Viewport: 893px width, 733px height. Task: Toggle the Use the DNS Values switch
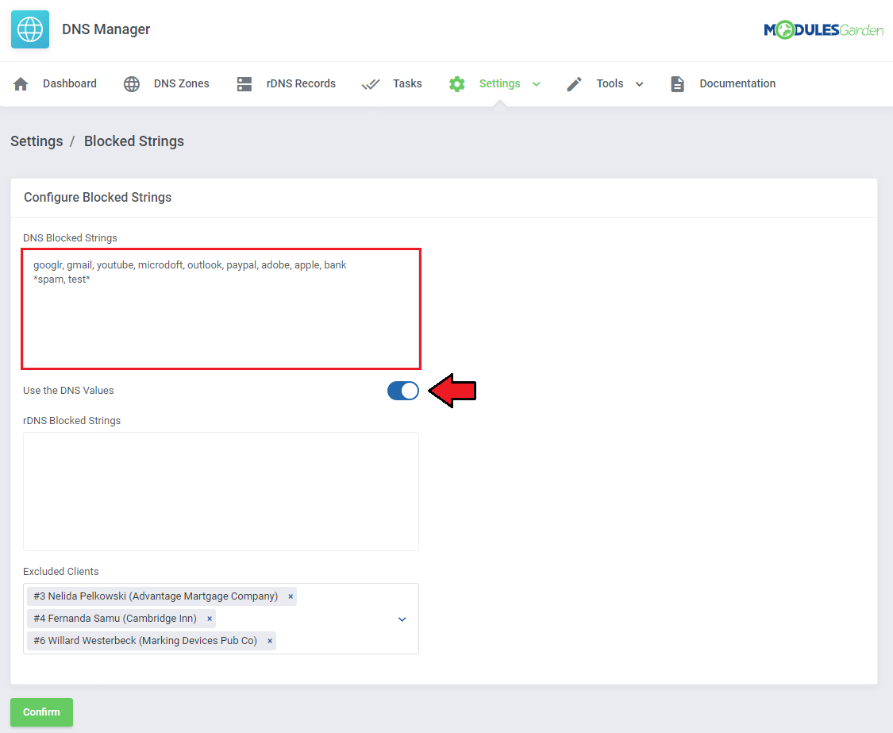(403, 391)
